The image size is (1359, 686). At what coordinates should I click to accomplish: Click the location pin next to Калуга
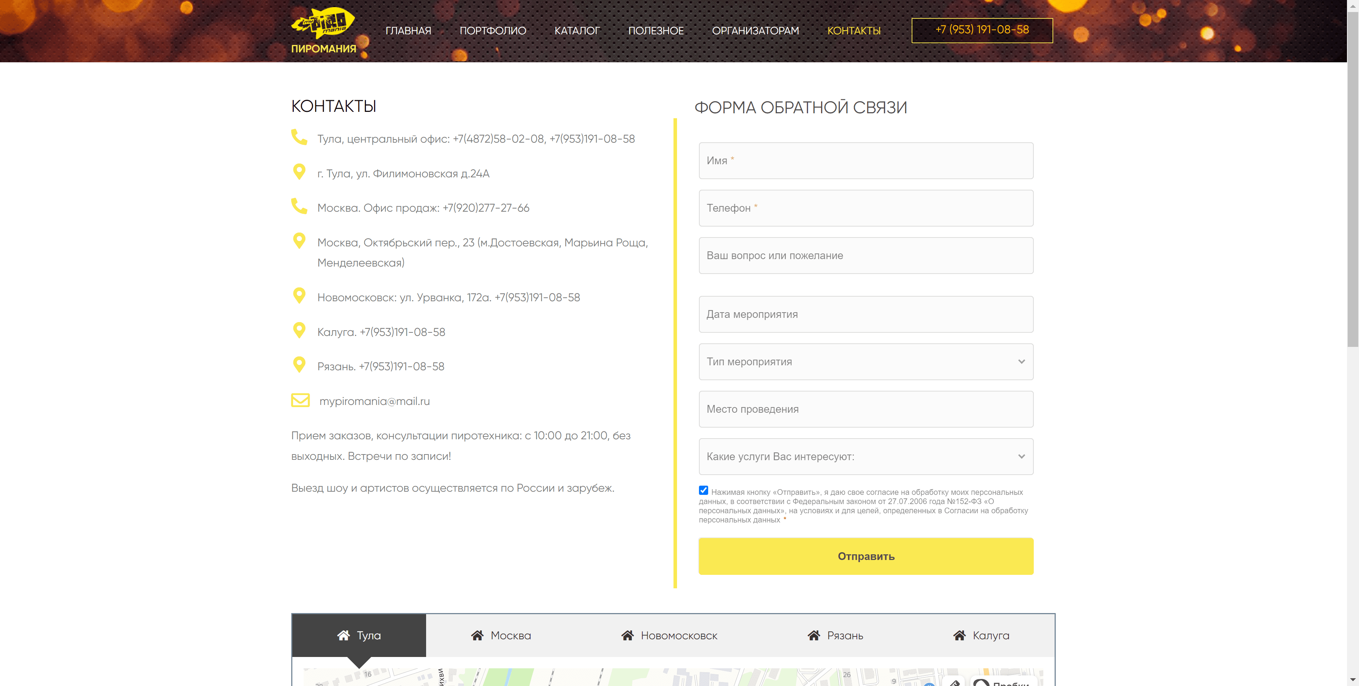(x=299, y=330)
